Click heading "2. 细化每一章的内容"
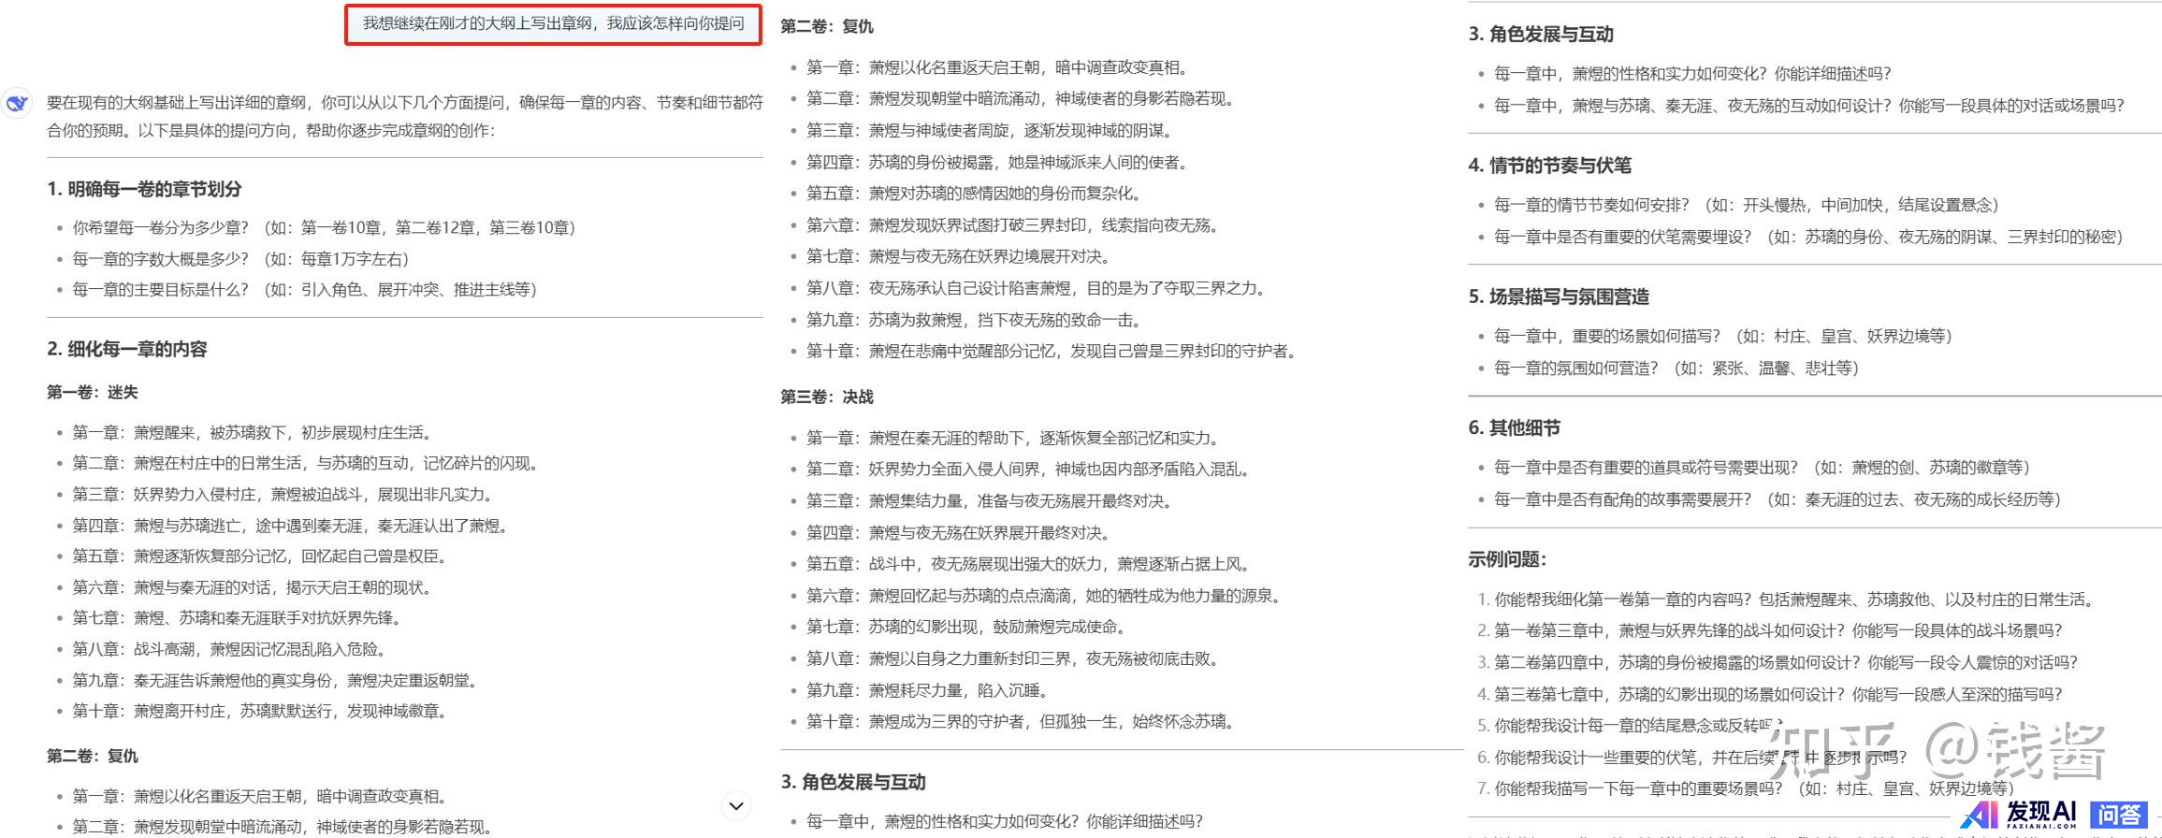The image size is (2162, 838). click(x=127, y=349)
